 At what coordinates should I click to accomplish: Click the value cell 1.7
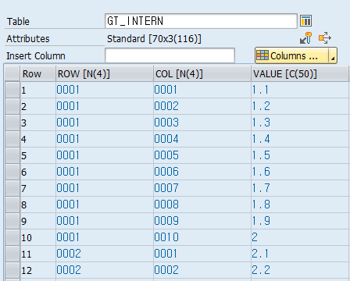click(301, 188)
